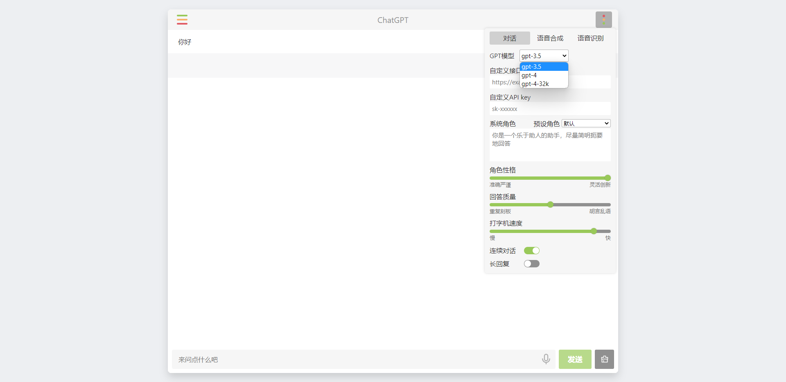Click the 灵活创新 slider label

tap(600, 185)
